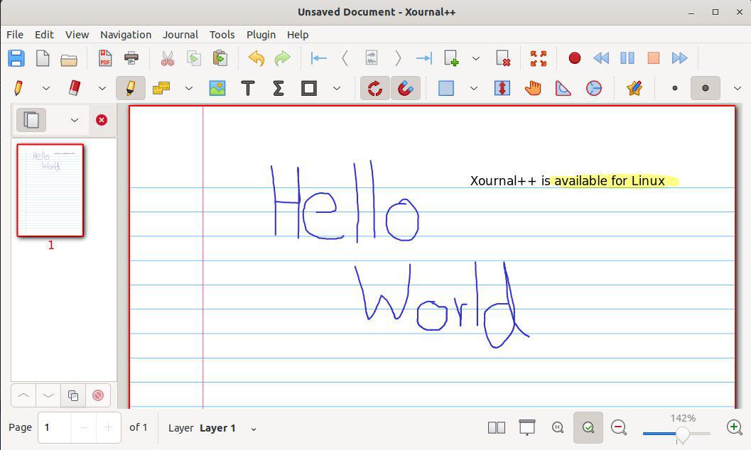751x450 pixels.
Task: Close the sidebar with red X
Action: click(102, 120)
